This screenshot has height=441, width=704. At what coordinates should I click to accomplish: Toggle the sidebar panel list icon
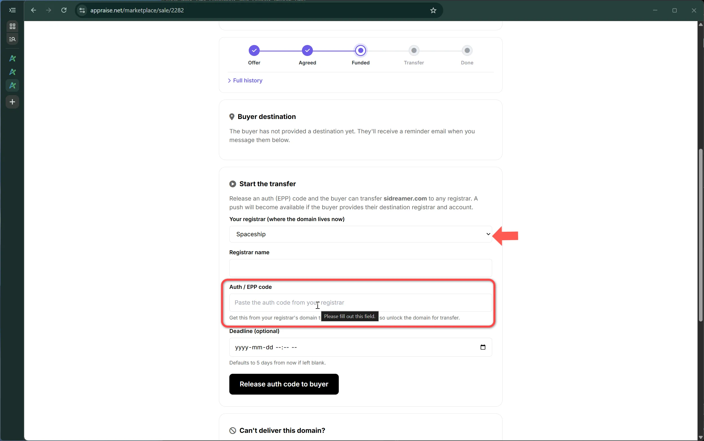[12, 10]
